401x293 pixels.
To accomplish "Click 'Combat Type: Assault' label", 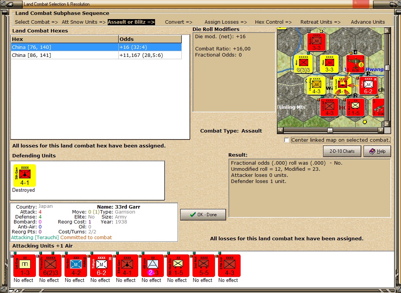I will click(x=231, y=131).
